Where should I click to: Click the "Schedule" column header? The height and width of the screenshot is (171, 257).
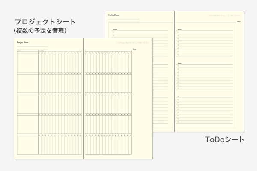point(41,51)
